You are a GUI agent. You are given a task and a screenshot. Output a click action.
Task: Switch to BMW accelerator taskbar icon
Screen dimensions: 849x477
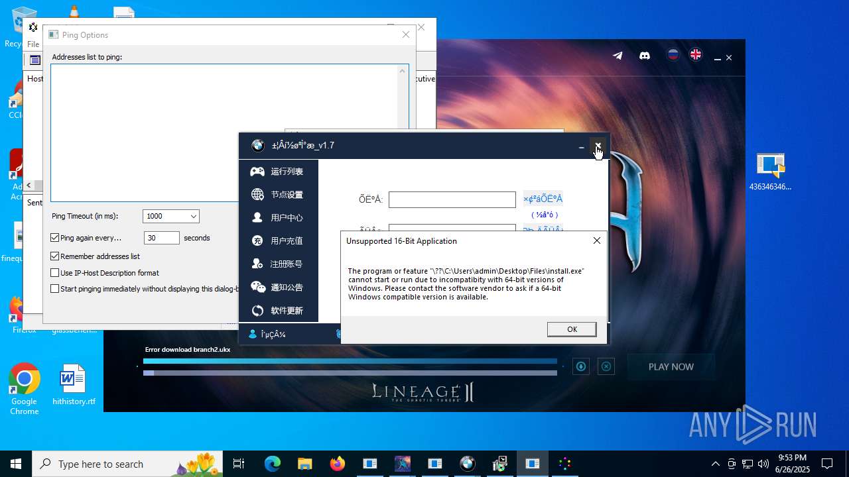point(468,464)
